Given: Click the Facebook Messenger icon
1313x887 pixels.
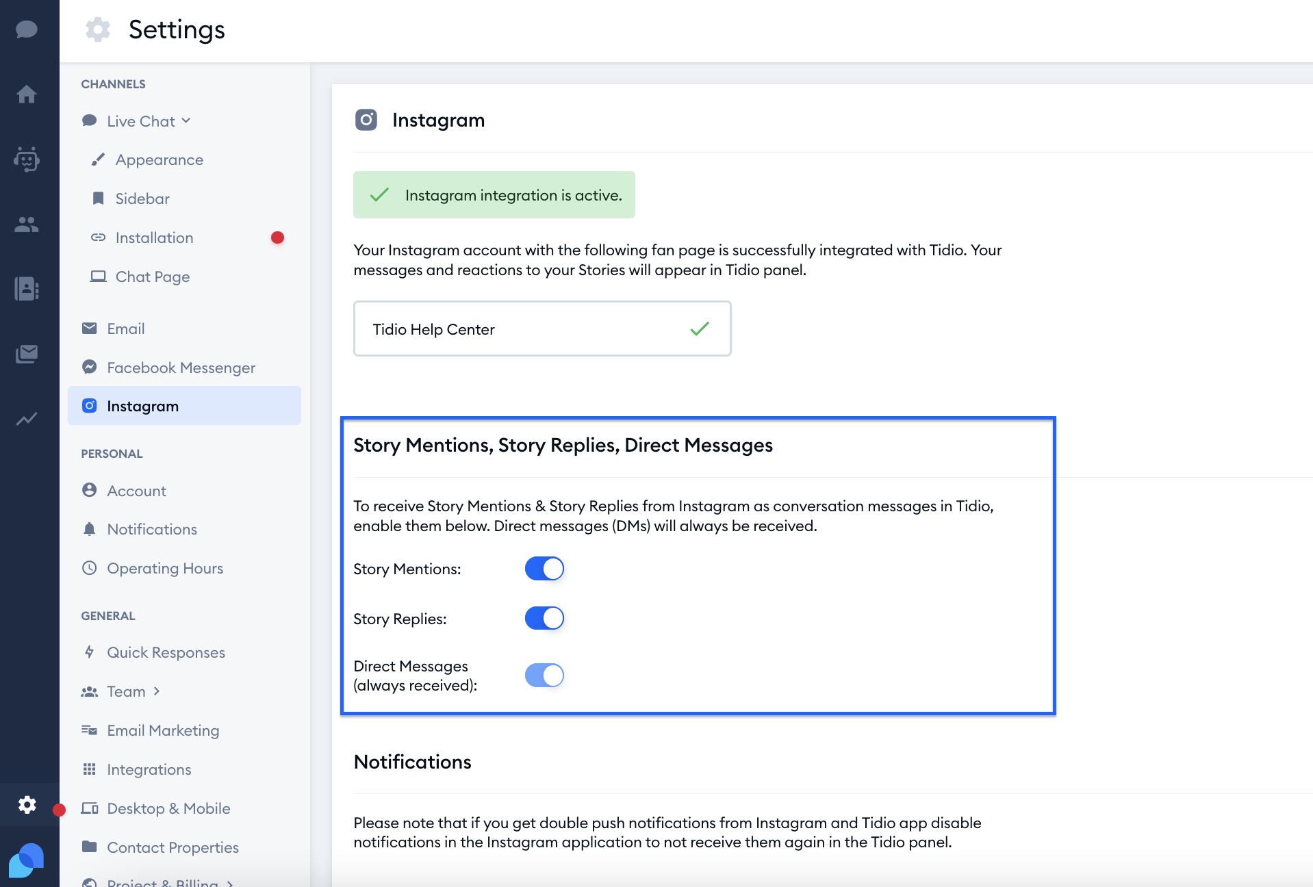Looking at the screenshot, I should pyautogui.click(x=89, y=367).
